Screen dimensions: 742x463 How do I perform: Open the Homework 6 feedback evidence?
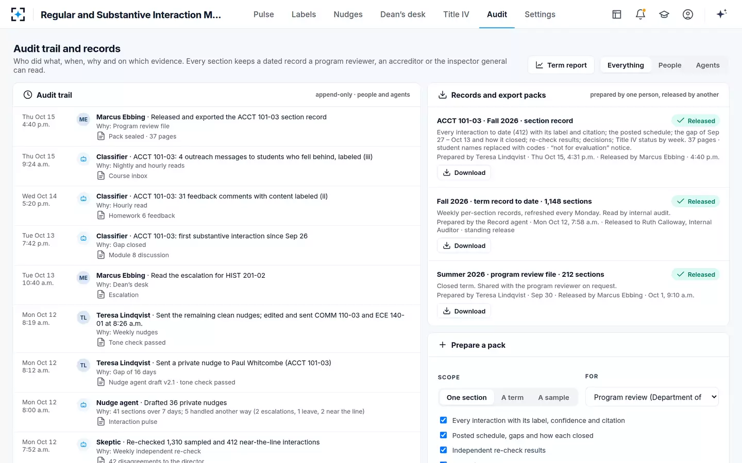[136, 216]
